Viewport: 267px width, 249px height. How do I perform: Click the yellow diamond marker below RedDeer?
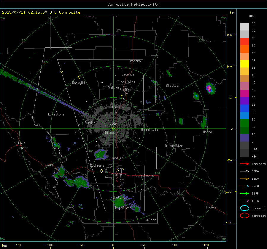(122, 96)
